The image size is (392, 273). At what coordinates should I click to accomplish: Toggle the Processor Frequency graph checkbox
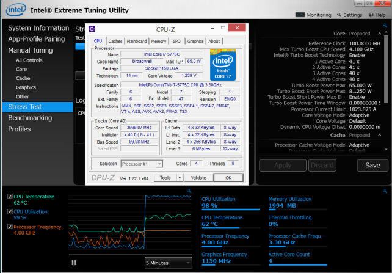[10, 227]
